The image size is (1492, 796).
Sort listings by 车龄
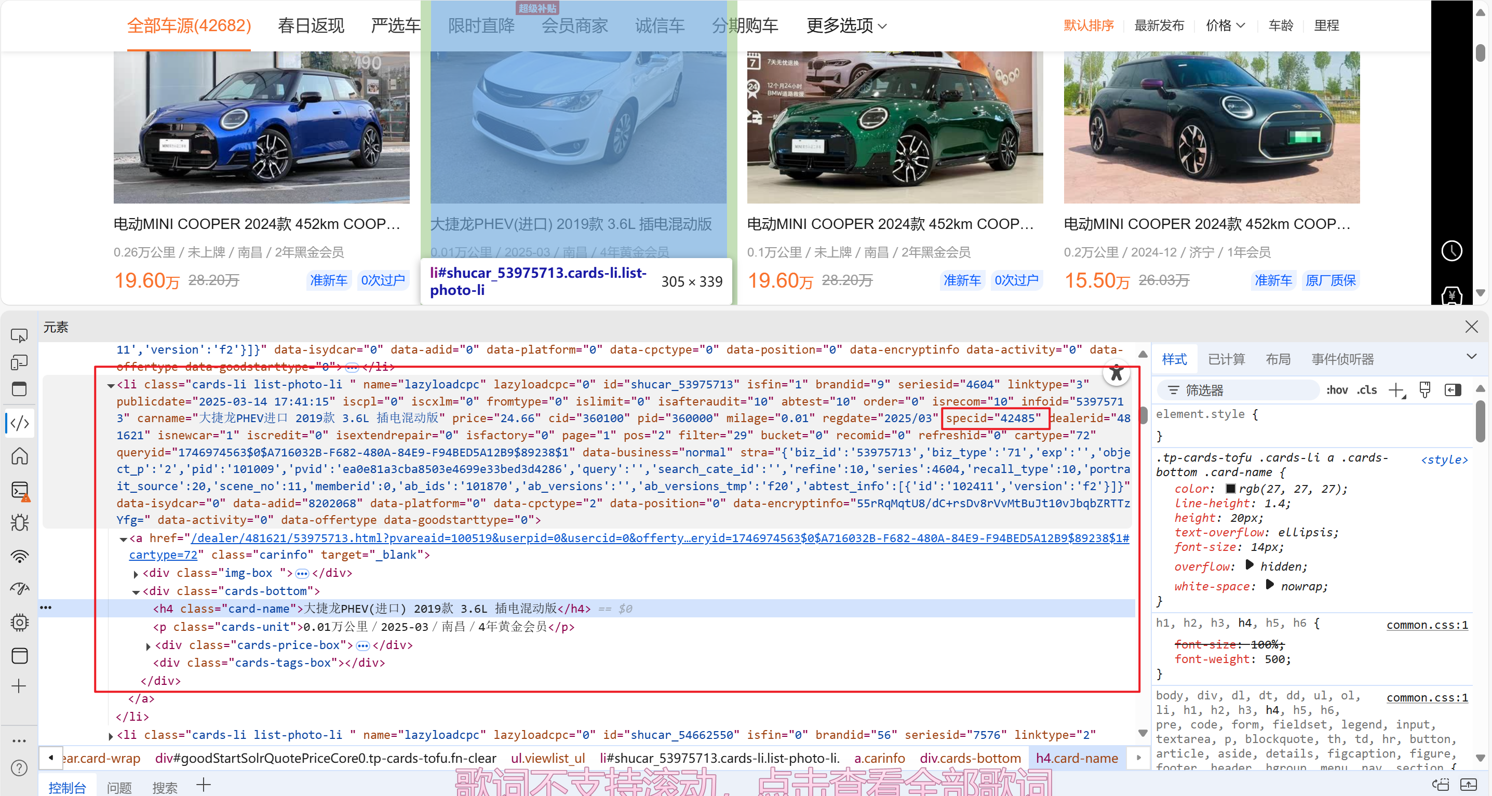[x=1281, y=25]
